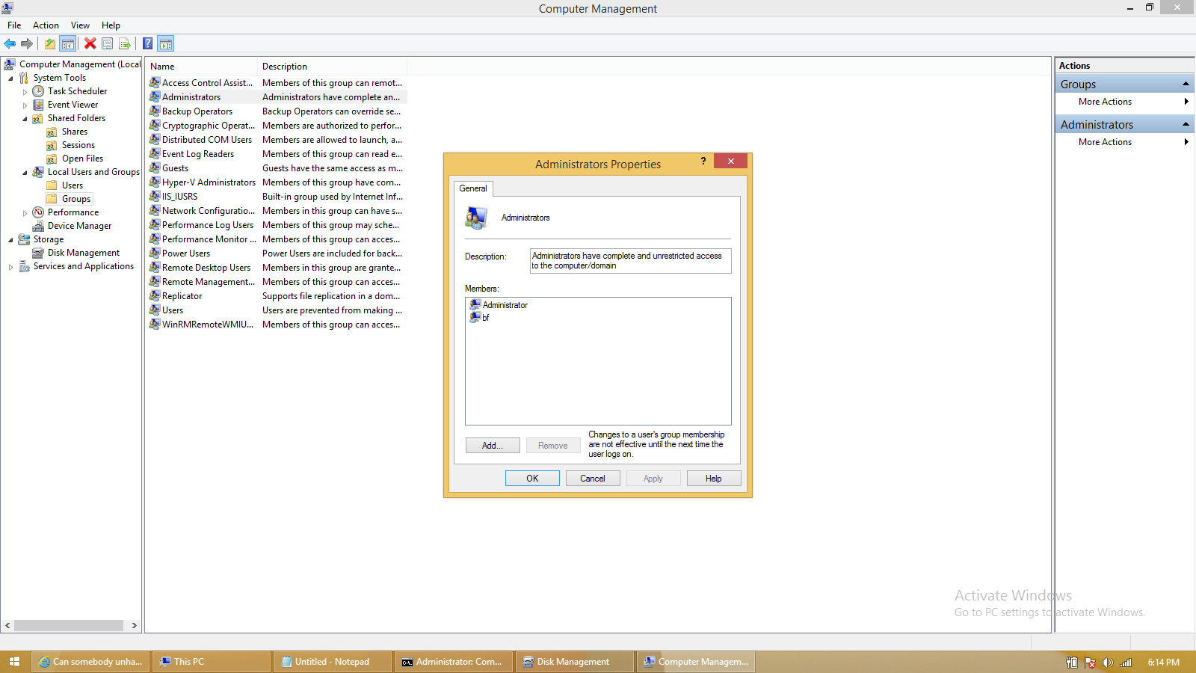
Task: Click the Add... button
Action: (493, 446)
